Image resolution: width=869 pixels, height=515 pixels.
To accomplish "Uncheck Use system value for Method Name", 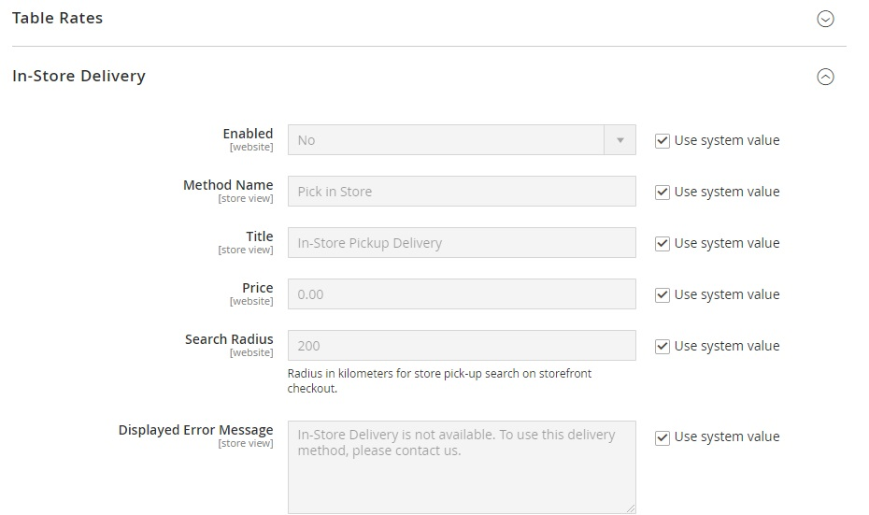I will 662,193.
